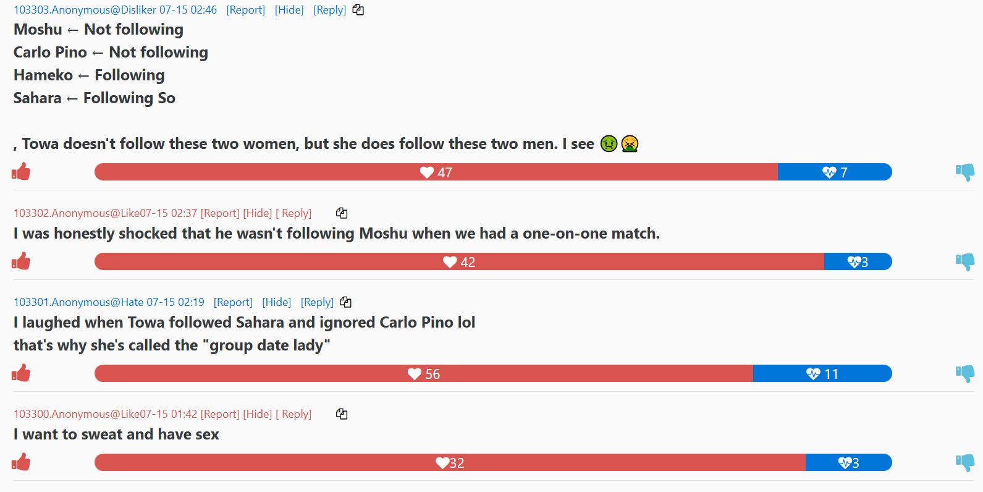Viewport: 983px width, 492px height.
Task: Click thumbs-down icon on comment 103303
Action: tap(964, 172)
